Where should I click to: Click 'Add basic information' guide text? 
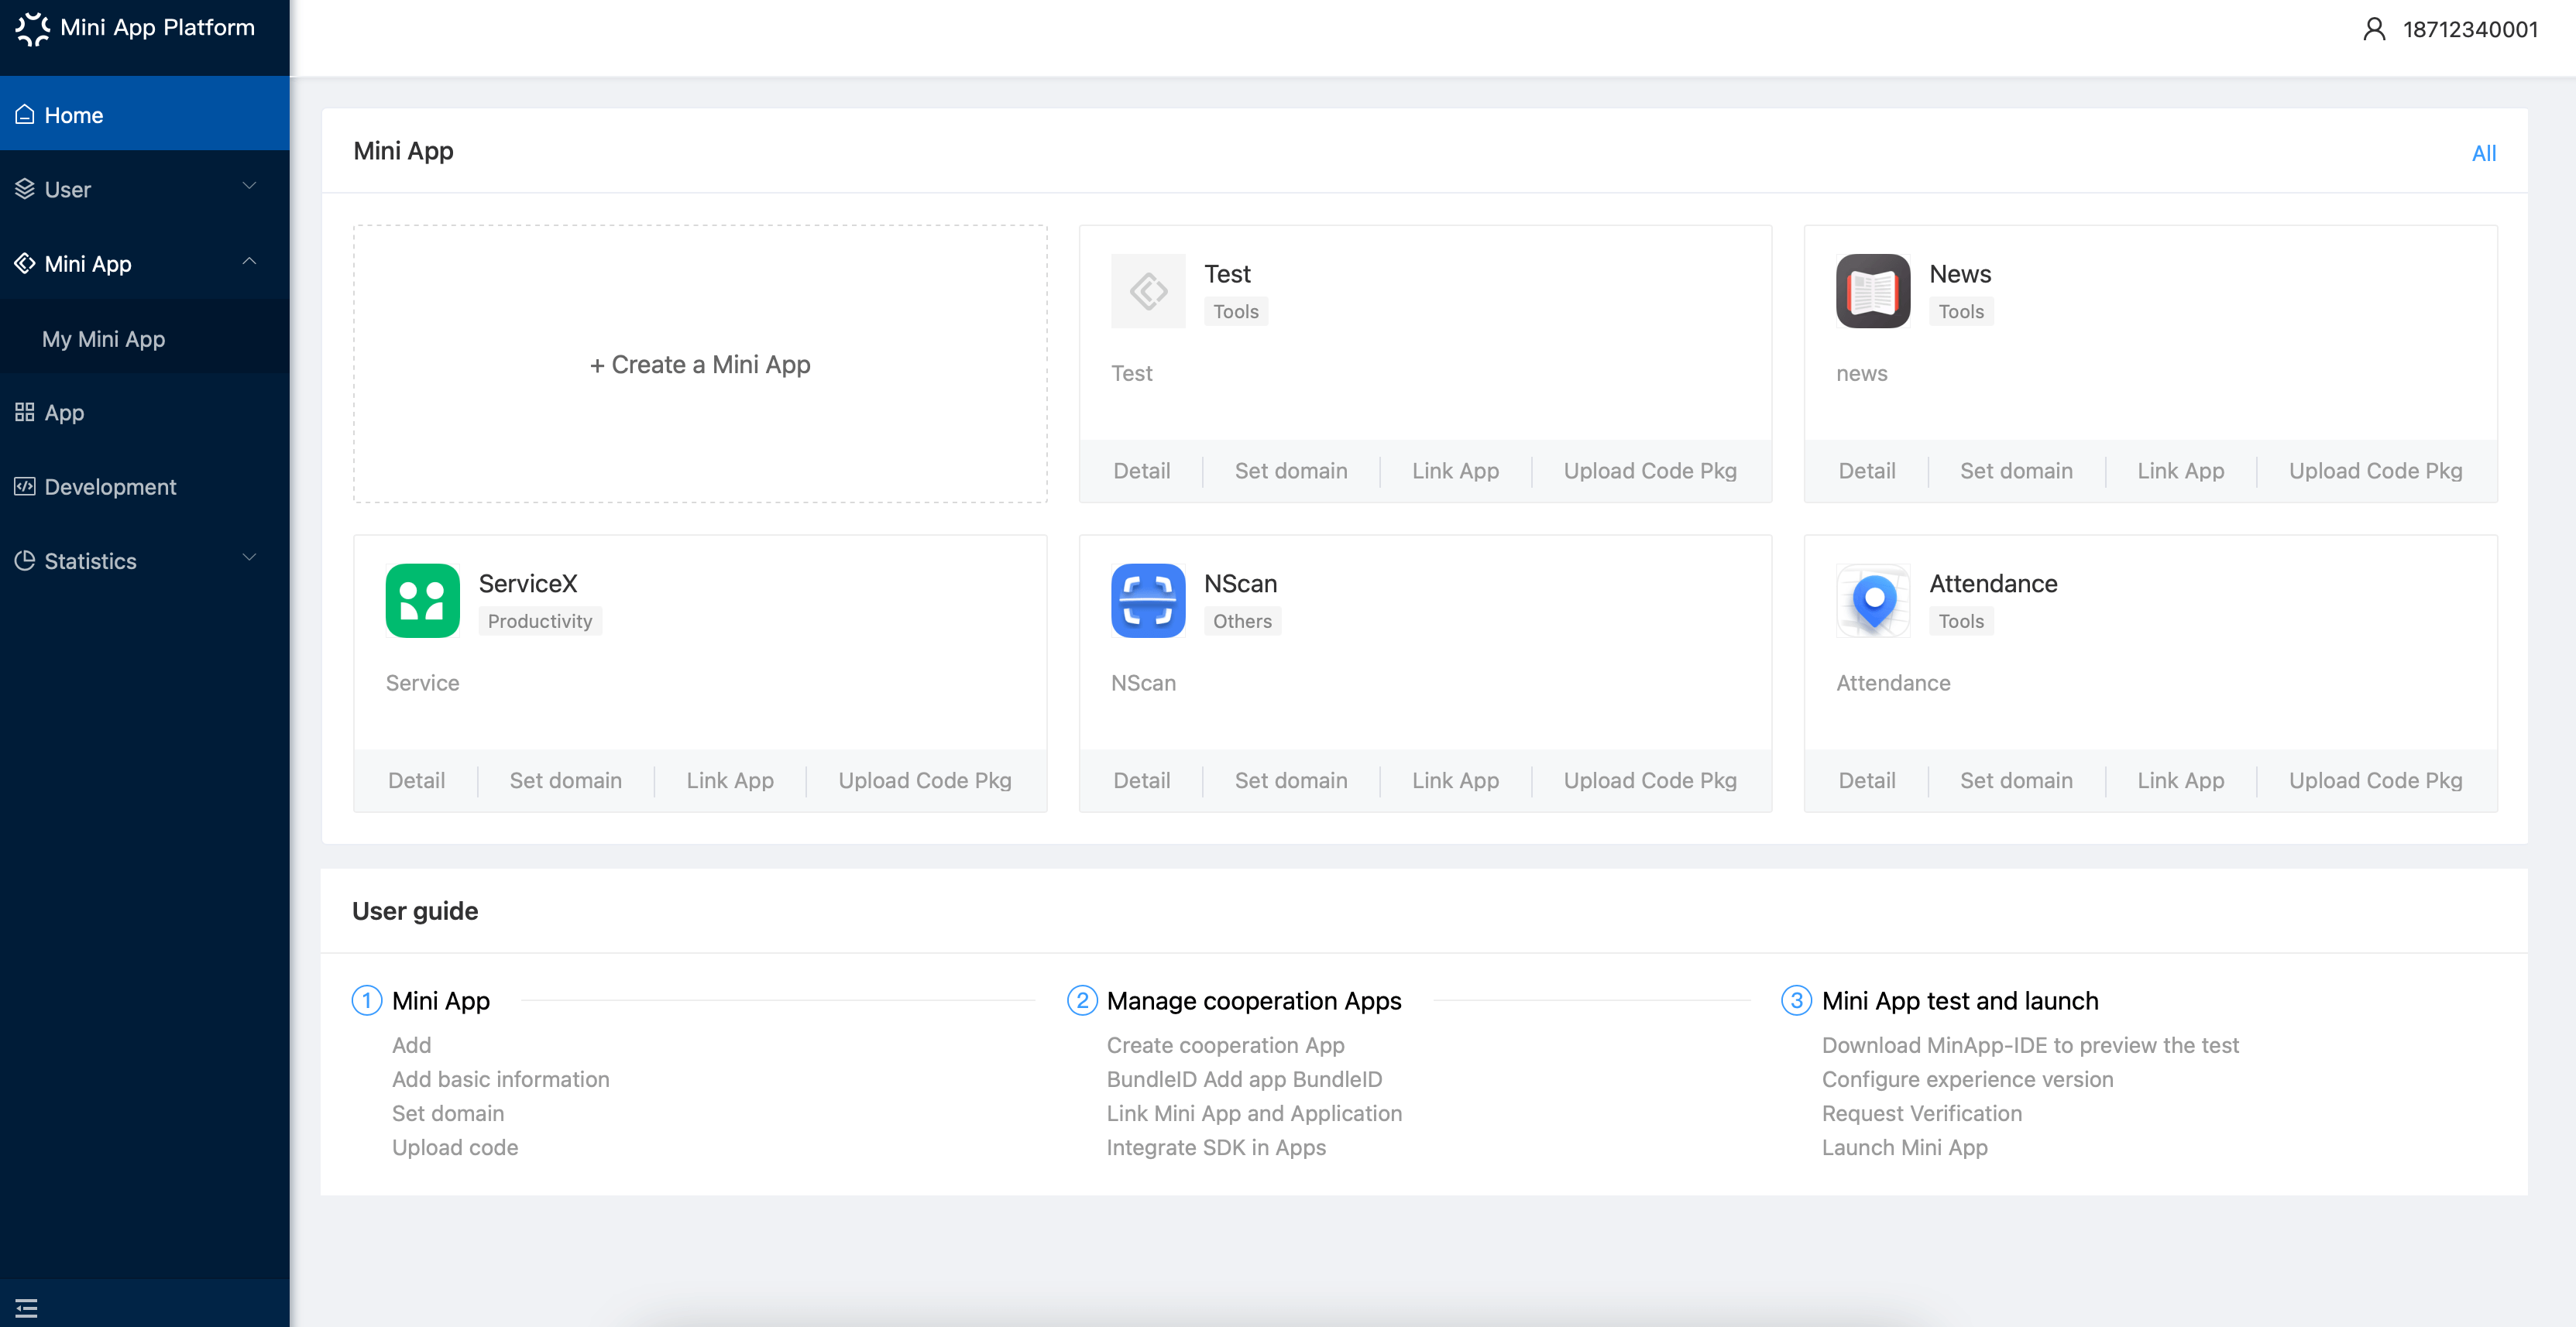(x=501, y=1079)
